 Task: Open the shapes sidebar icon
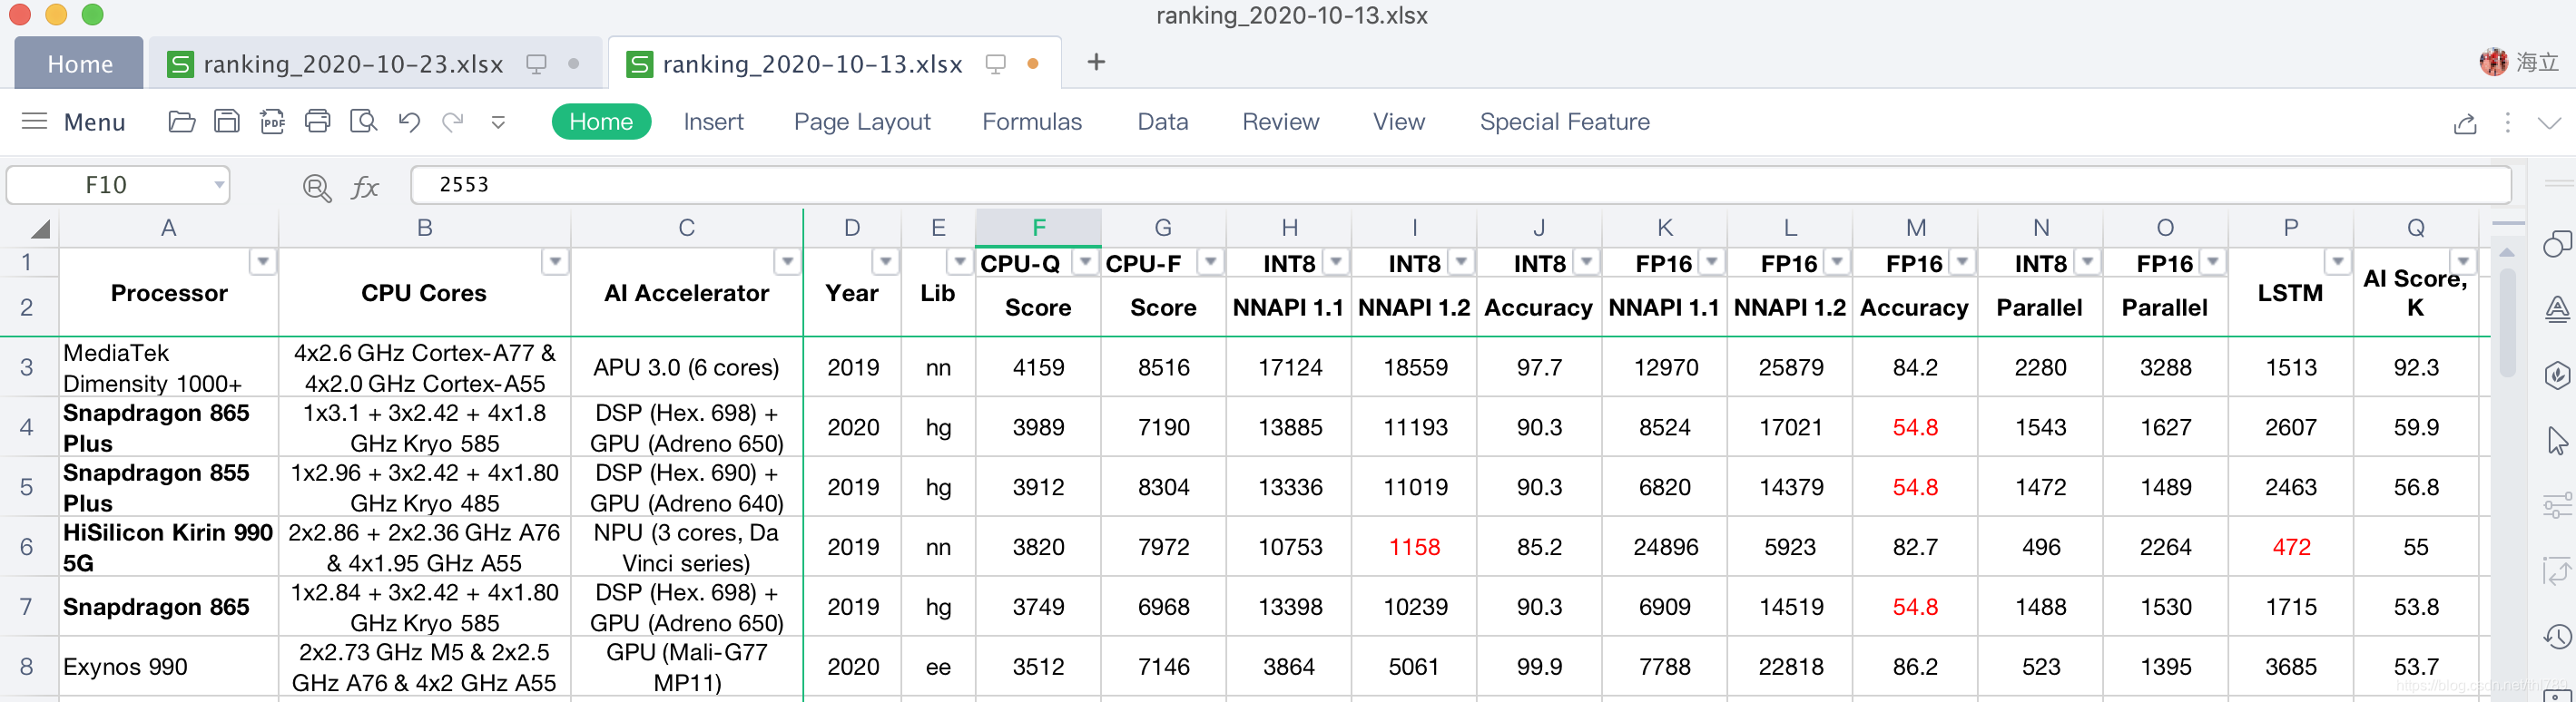2557,244
